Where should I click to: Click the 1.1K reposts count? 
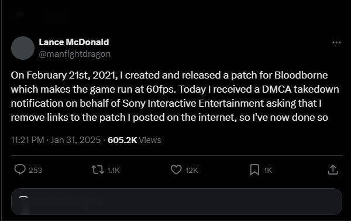click(113, 171)
